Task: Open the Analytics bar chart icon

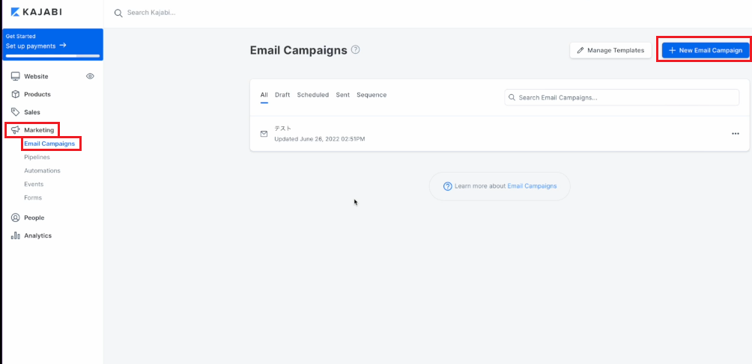Action: pyautogui.click(x=15, y=235)
